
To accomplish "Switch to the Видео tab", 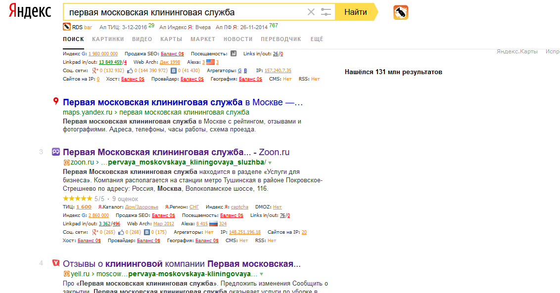I will point(142,39).
